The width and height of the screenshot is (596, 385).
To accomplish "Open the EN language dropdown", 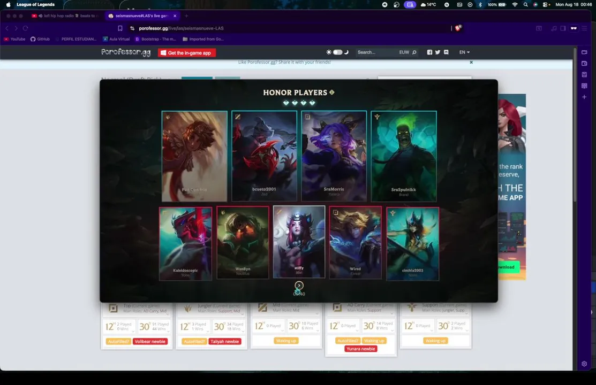I will coord(464,52).
